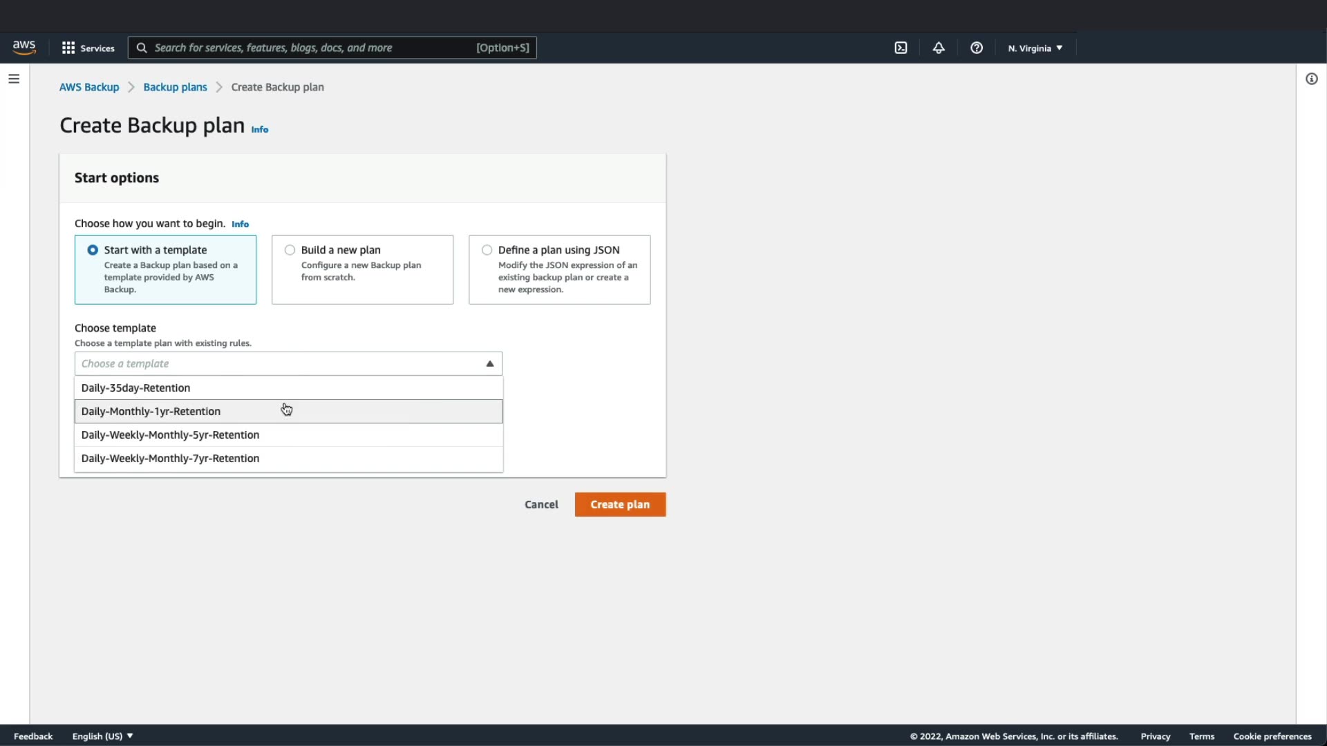Launch CloudShell from top navigation bar
Screen dimensions: 1327x746
tap(901, 48)
